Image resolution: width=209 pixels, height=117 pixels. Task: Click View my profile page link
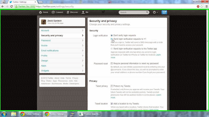[x=56, y=23]
